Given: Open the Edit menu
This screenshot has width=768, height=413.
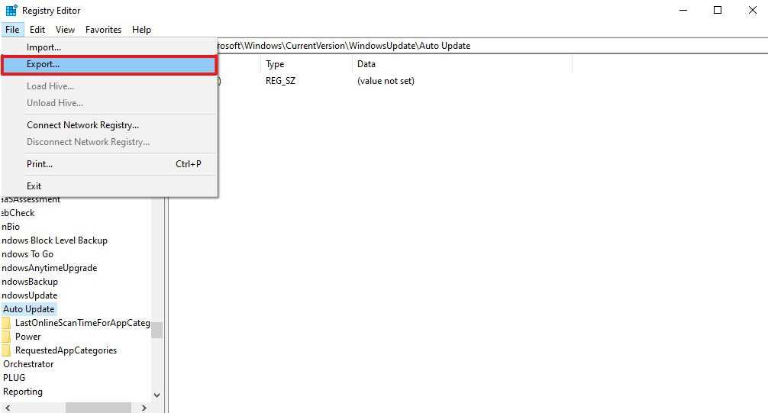Looking at the screenshot, I should point(37,30).
